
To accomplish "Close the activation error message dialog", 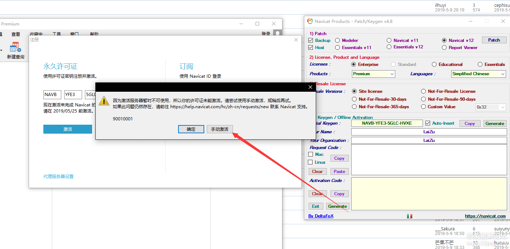I will pos(310,87).
